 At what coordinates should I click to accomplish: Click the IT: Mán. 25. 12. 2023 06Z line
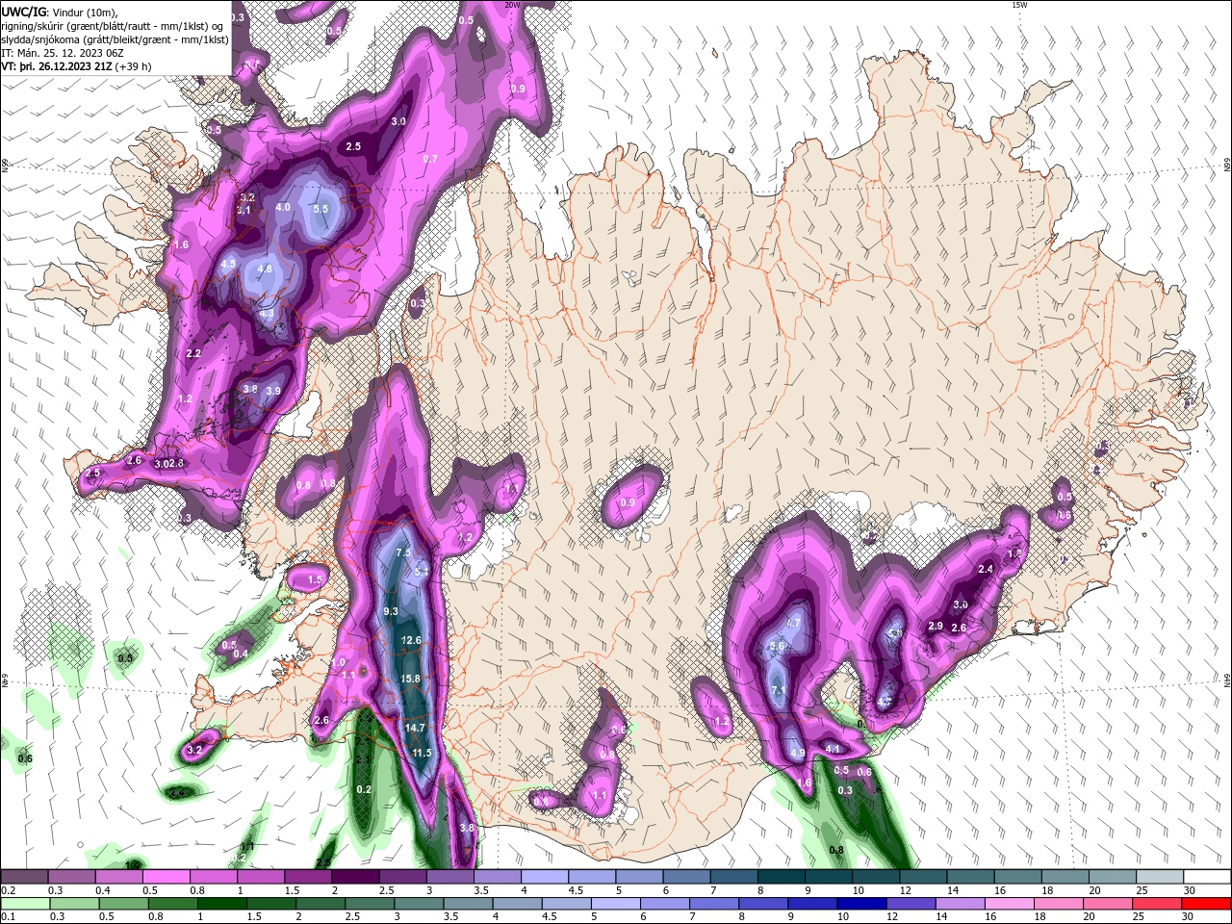click(63, 53)
